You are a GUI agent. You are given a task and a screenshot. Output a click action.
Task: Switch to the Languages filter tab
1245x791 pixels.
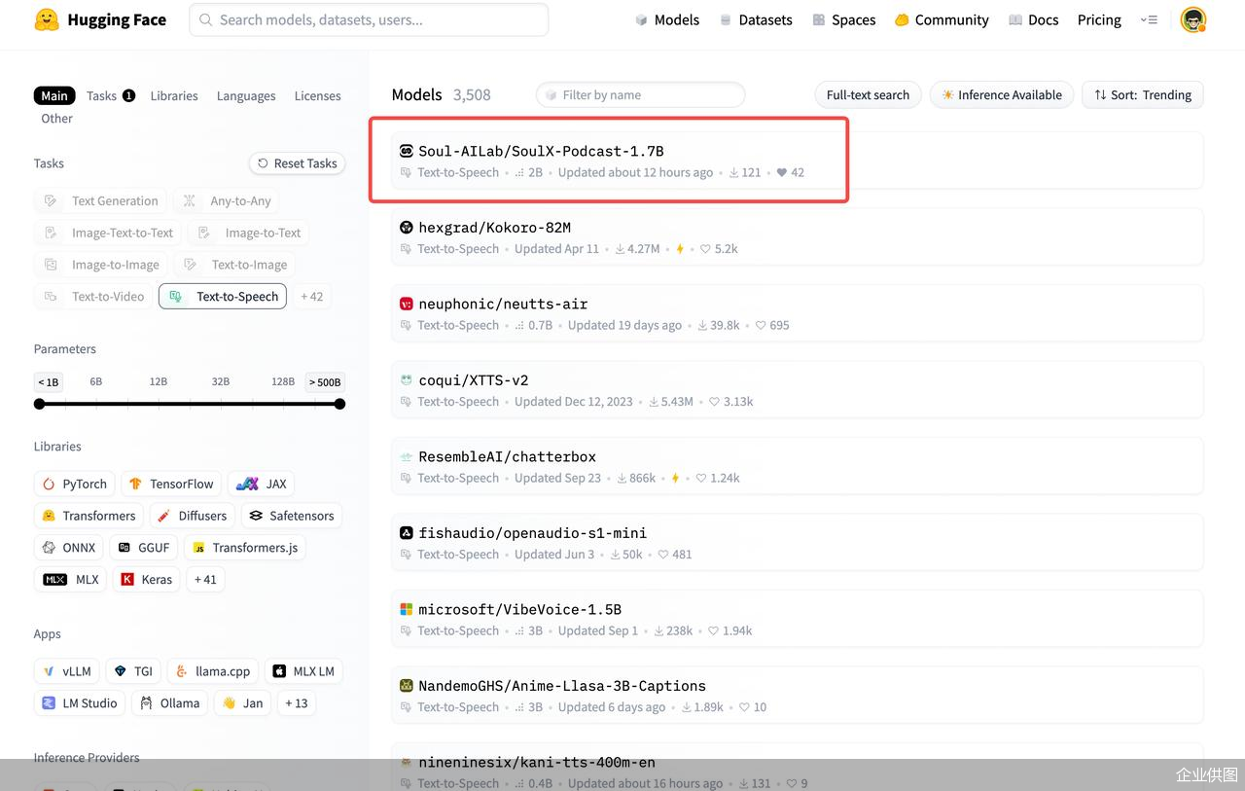coord(246,95)
